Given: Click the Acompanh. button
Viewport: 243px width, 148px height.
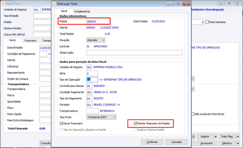Looking at the screenshot, I should (x=207, y=143).
